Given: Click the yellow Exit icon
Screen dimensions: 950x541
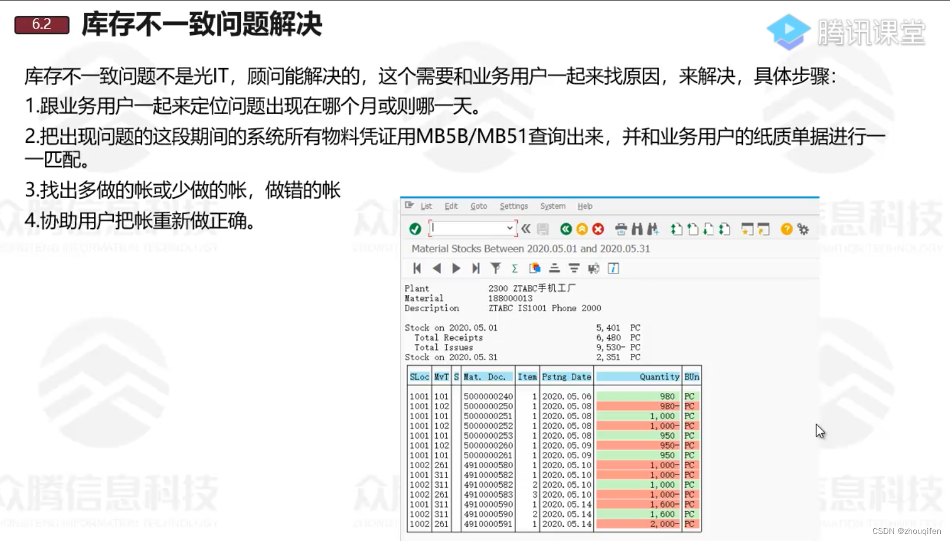Looking at the screenshot, I should coord(582,229).
